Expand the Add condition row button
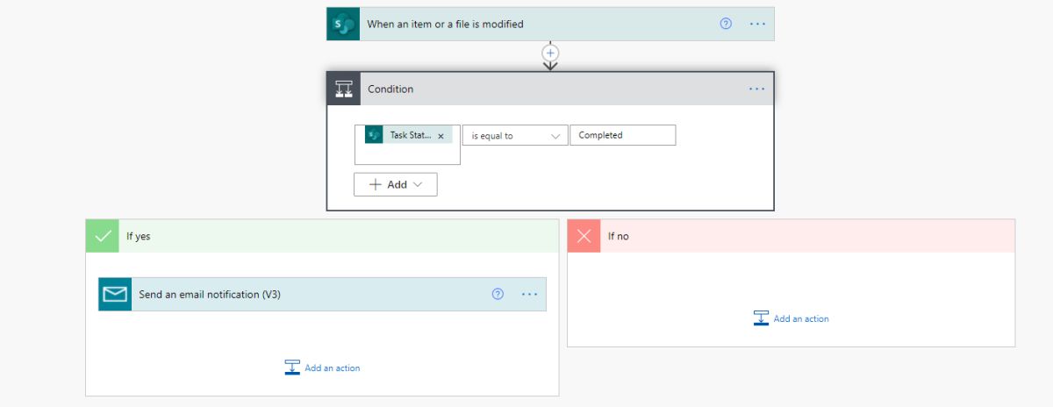 (396, 184)
